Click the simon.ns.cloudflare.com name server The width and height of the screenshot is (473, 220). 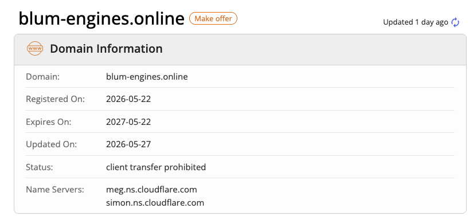pos(155,202)
